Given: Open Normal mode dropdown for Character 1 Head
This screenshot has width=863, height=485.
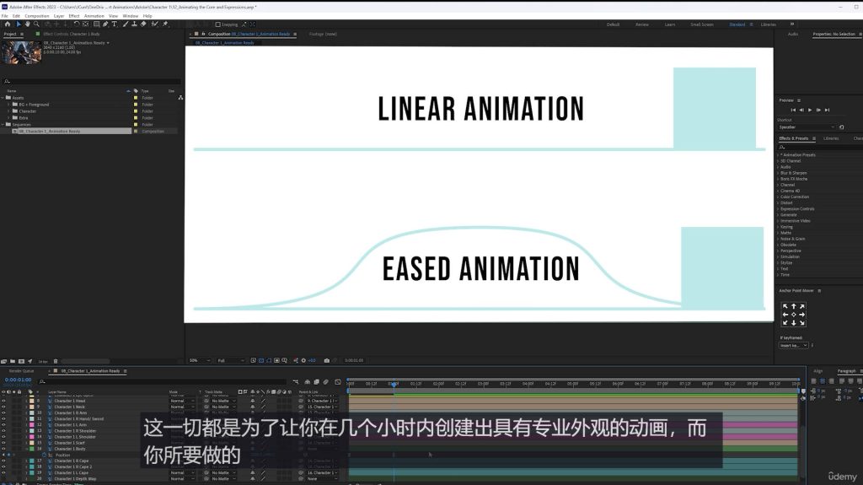Looking at the screenshot, I should pos(182,401).
